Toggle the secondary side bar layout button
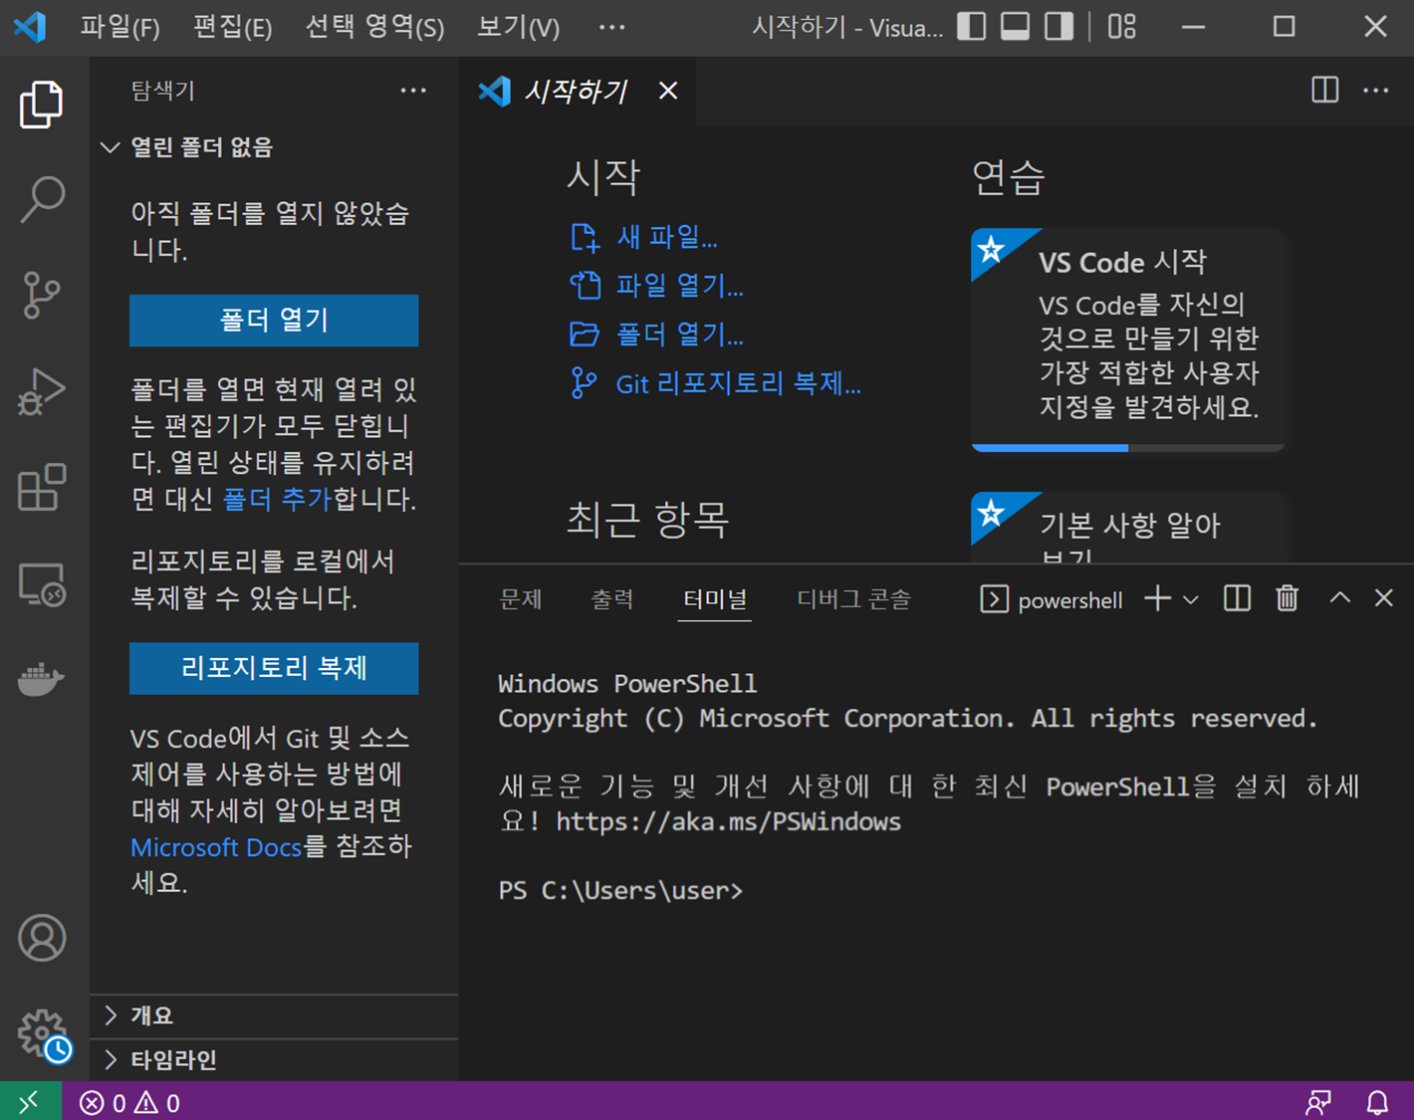The height and width of the screenshot is (1120, 1414). pos(1059,27)
